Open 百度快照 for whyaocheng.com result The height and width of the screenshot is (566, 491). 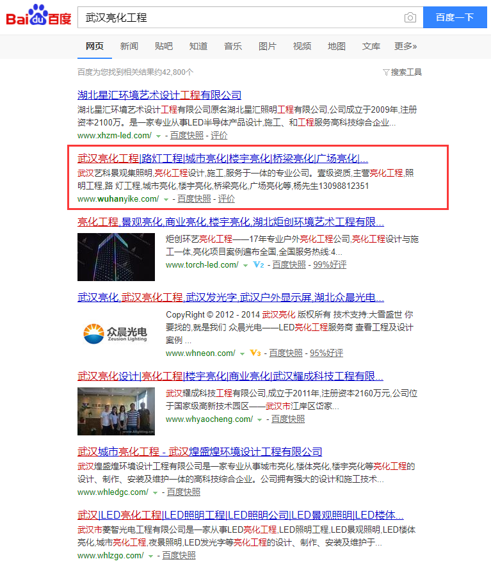[288, 419]
